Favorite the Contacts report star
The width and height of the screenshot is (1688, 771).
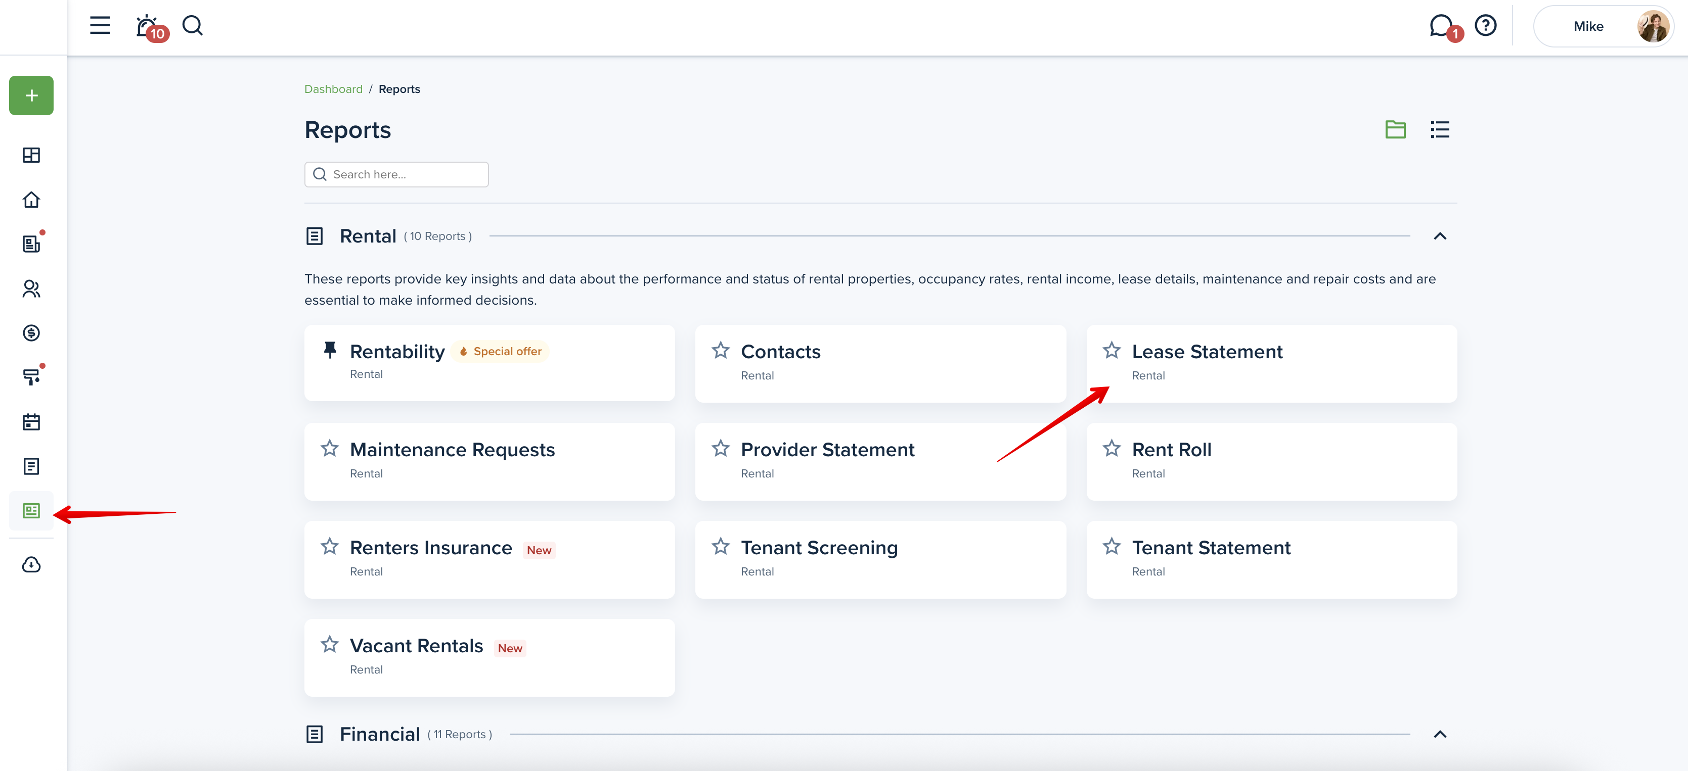721,350
